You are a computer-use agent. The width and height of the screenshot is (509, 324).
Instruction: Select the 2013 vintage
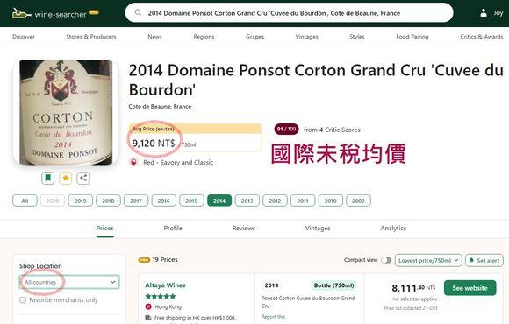(247, 201)
